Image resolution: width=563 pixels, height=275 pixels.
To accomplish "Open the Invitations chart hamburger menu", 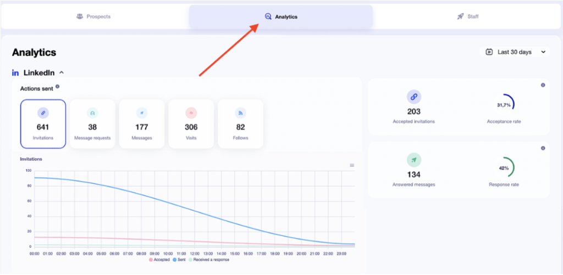I will click(x=352, y=165).
